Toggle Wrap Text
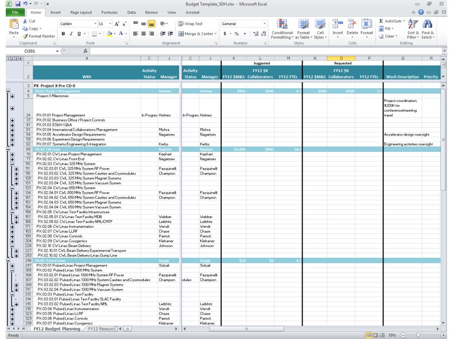453x339 pixels. (x=190, y=24)
